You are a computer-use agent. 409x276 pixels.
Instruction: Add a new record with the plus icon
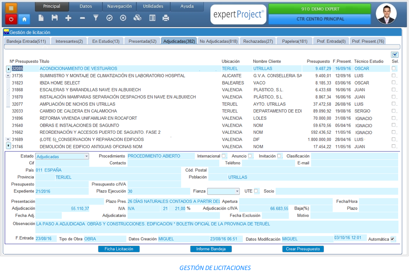(68, 18)
